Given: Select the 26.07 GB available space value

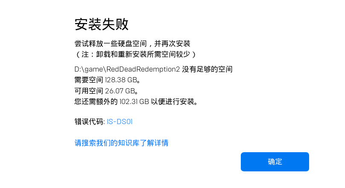Looking at the screenshot, I should [x=120, y=91].
